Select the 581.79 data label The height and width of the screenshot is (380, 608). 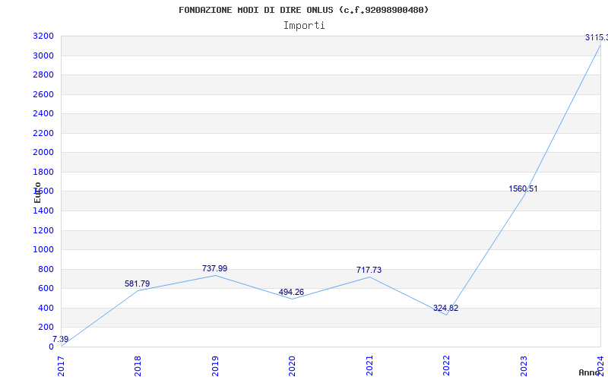tap(137, 283)
